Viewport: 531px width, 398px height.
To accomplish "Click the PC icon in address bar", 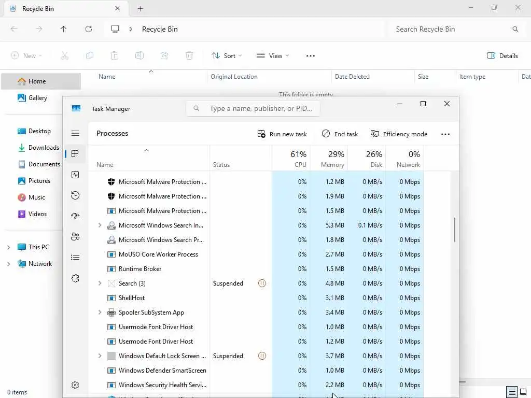I will pos(115,29).
